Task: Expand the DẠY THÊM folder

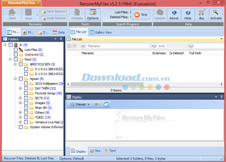Action: 20,89
